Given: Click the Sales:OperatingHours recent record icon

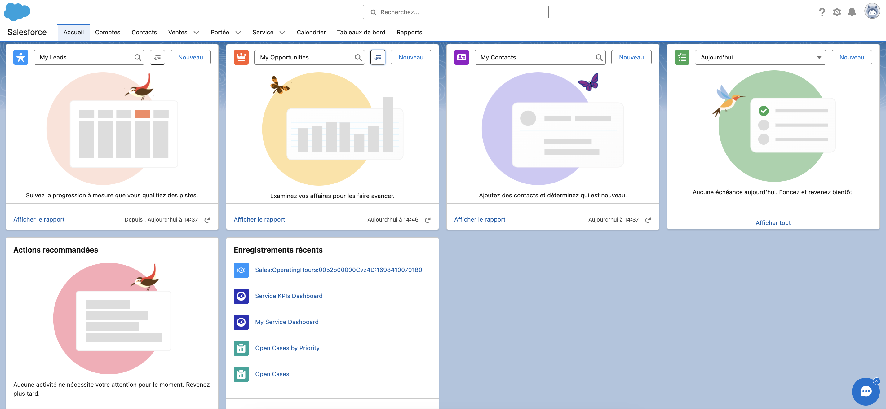Looking at the screenshot, I should (x=241, y=270).
